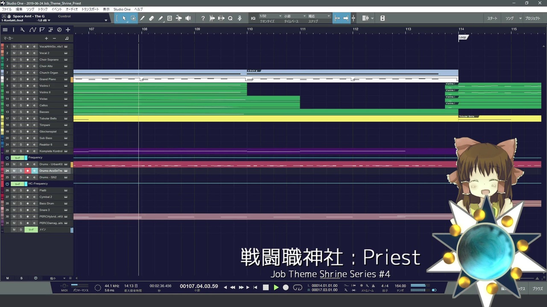Toggle monitor on the Cellos track
547x307 pixels.
click(x=34, y=105)
